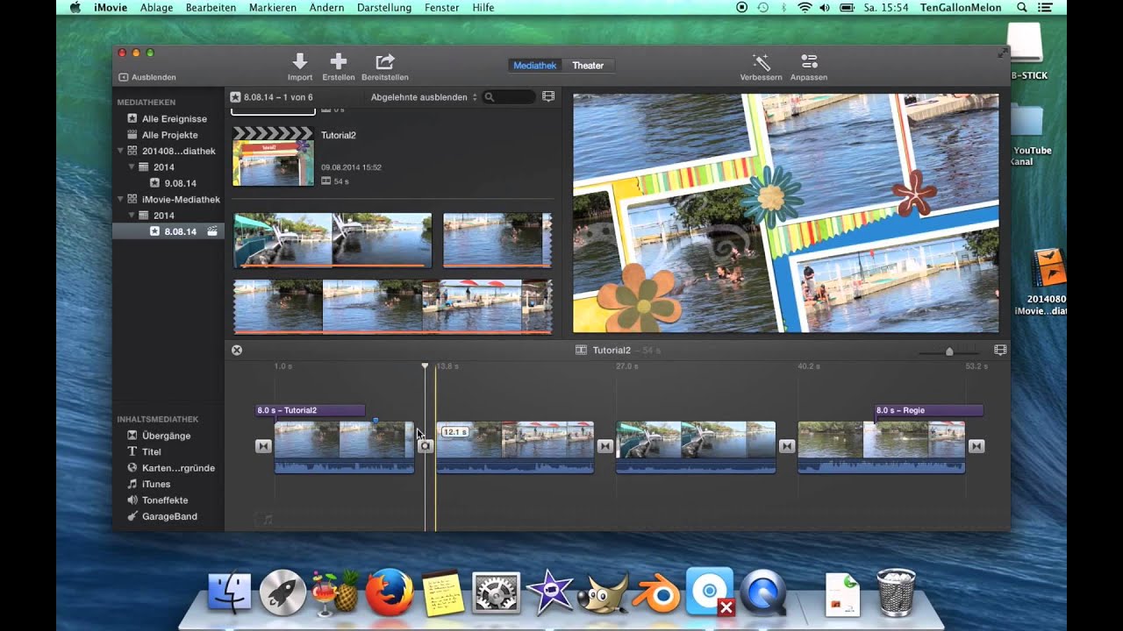Open the Abgelehnte ausblenden dropdown
This screenshot has width=1123, height=631.
coord(424,97)
